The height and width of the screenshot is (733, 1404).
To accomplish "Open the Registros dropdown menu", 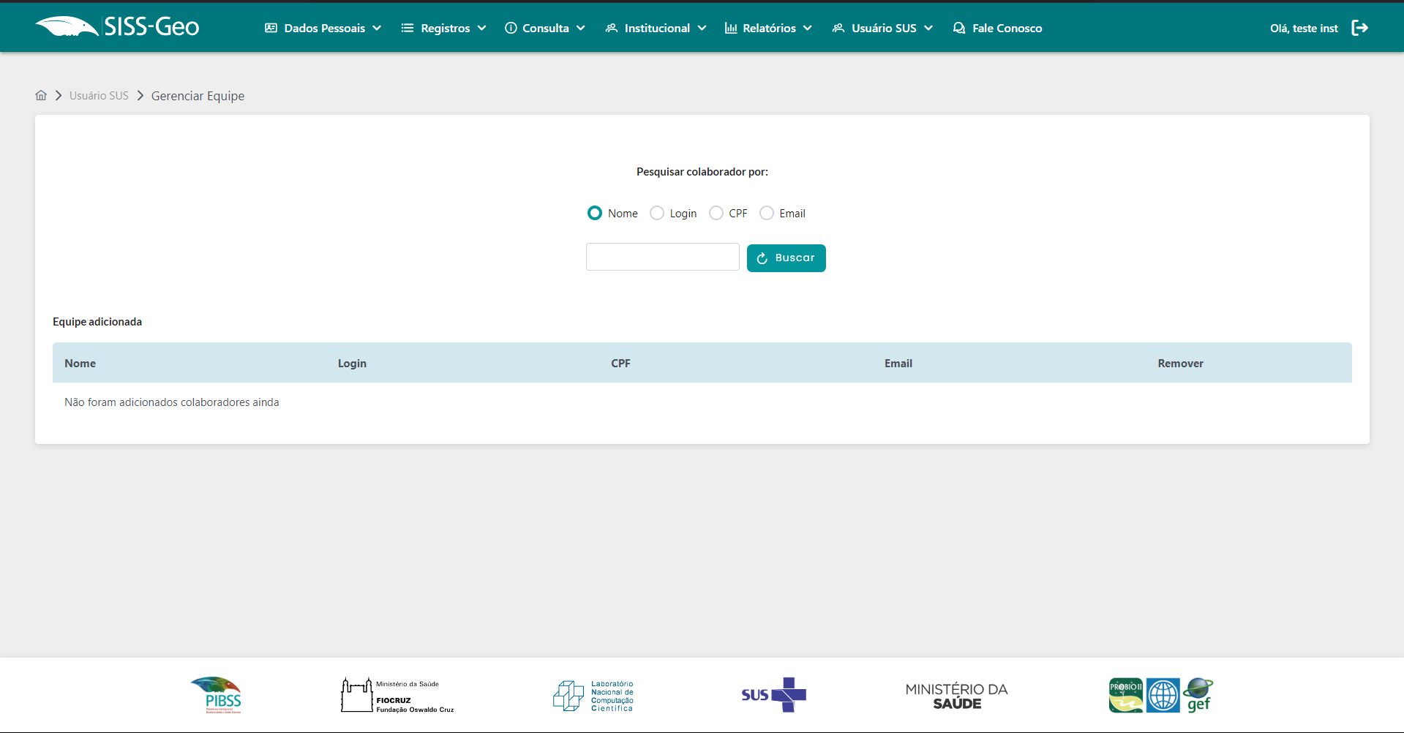I will pos(443,28).
